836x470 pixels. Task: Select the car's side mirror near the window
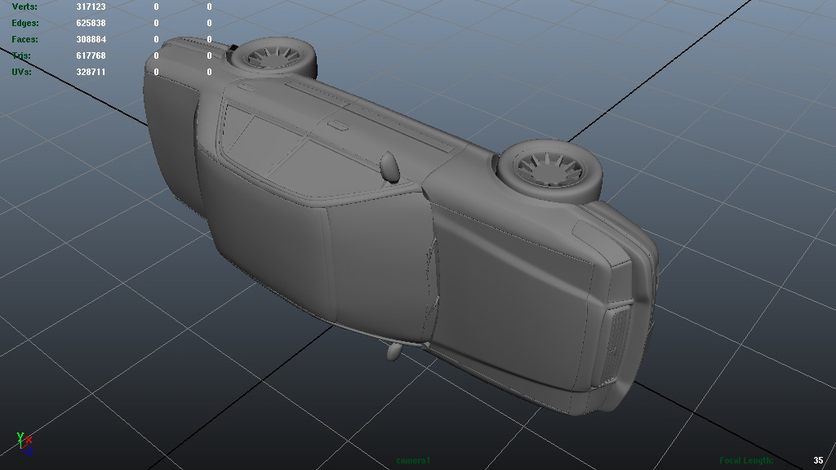pos(389,166)
